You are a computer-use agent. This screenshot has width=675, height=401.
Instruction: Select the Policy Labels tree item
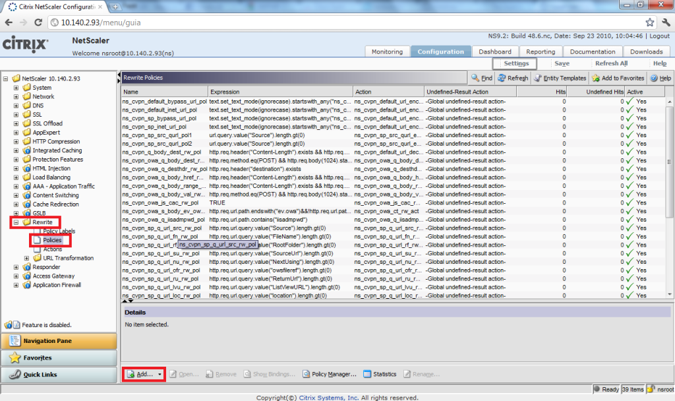pyautogui.click(x=59, y=231)
